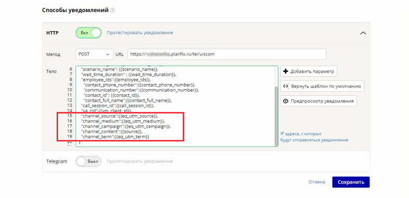Image resolution: width=409 pixels, height=198 pixels.
Task: Collapse the HTTP section with the chevron
Action: point(363,33)
